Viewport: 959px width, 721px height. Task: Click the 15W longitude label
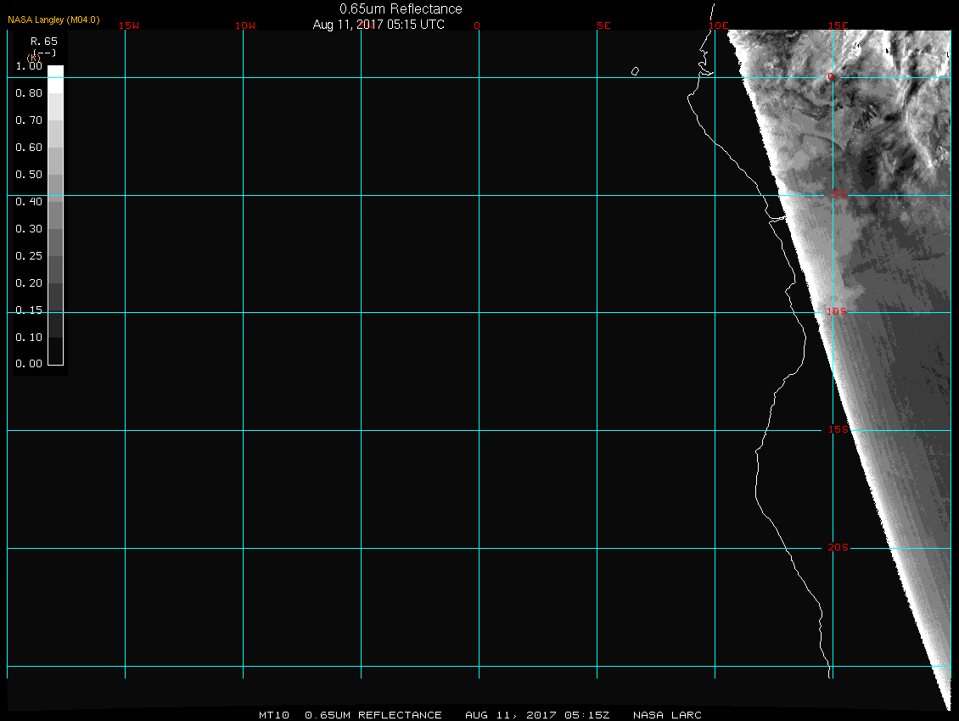point(129,25)
